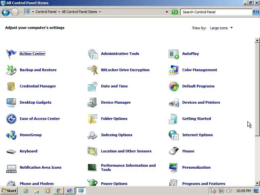
Task: Click the scrollbar down arrow
Action: click(257, 183)
